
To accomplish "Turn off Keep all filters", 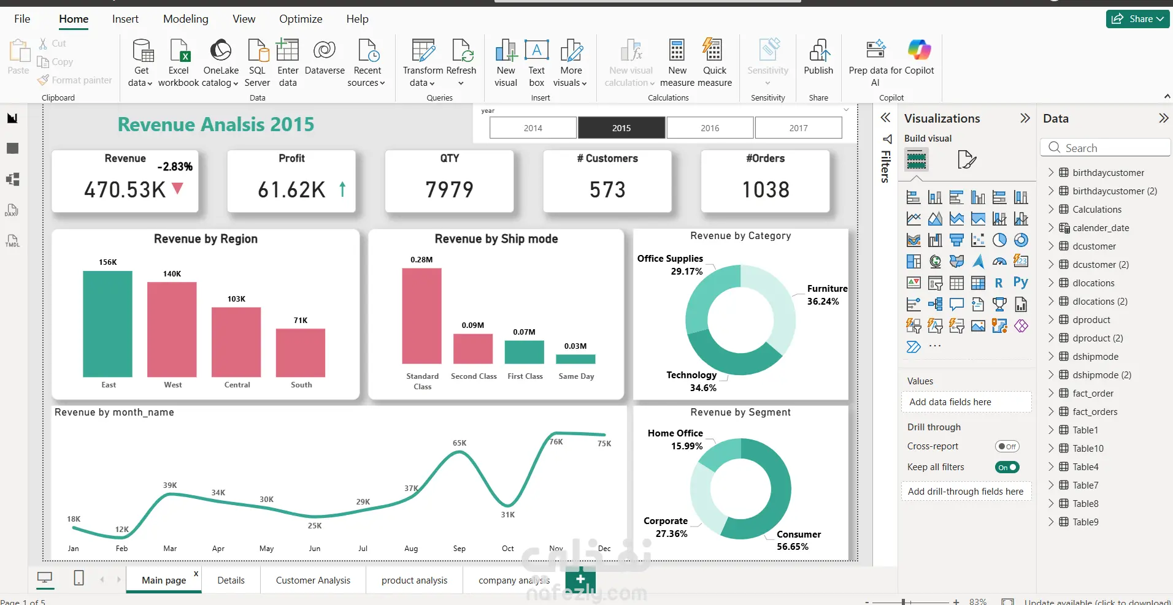I will pyautogui.click(x=1007, y=467).
